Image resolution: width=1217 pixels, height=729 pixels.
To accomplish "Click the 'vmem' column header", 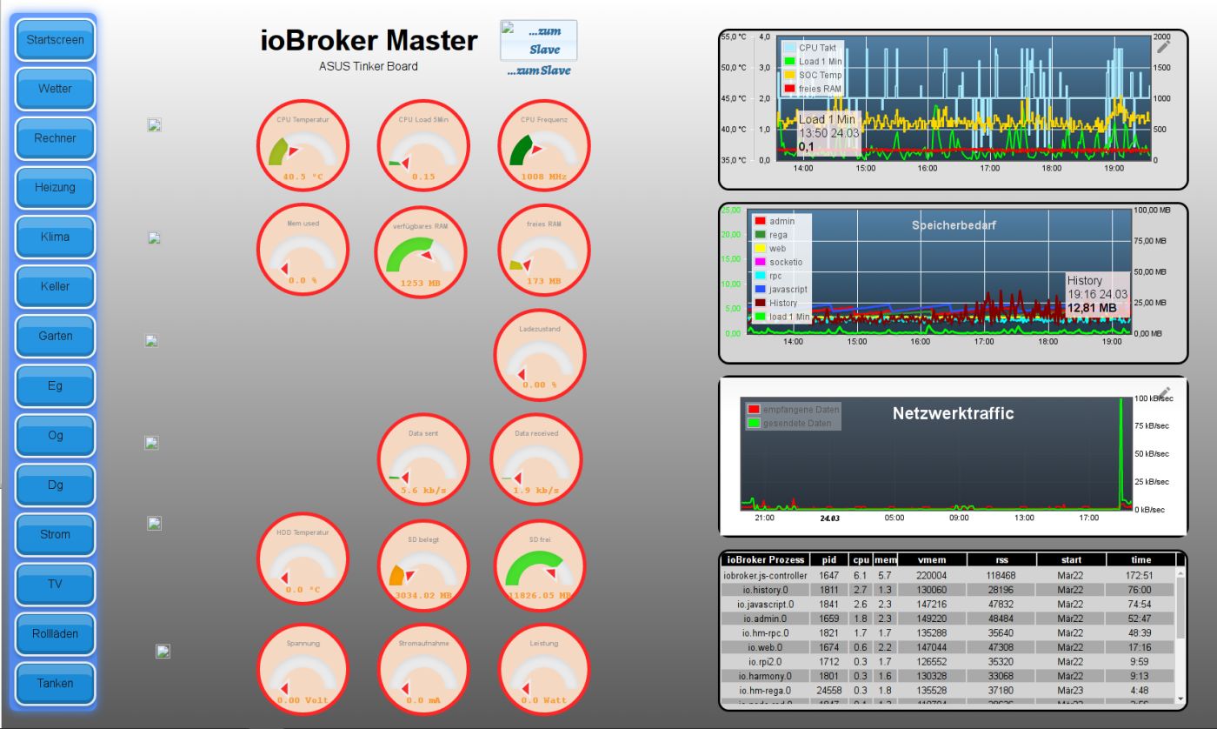I will click(931, 559).
